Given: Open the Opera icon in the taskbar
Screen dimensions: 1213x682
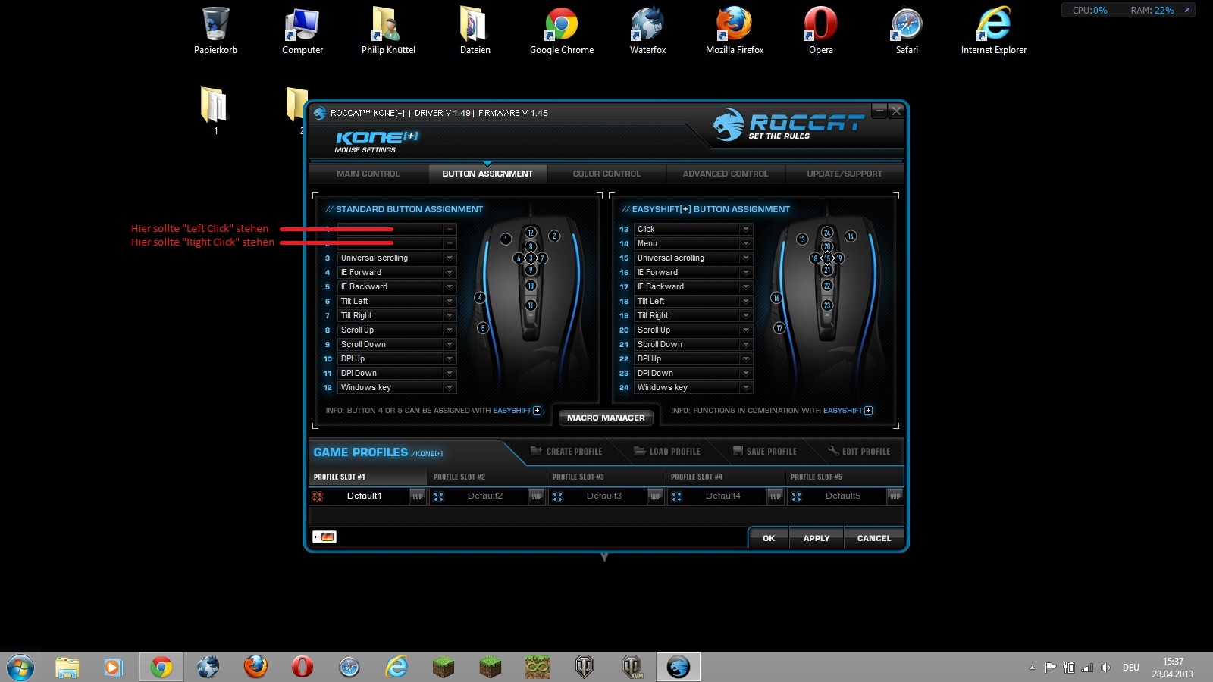Looking at the screenshot, I should tap(302, 667).
